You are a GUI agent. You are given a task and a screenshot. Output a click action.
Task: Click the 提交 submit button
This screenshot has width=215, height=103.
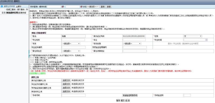(x=123, y=101)
